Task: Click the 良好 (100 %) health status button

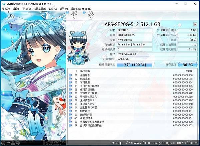Action: pos(135,65)
